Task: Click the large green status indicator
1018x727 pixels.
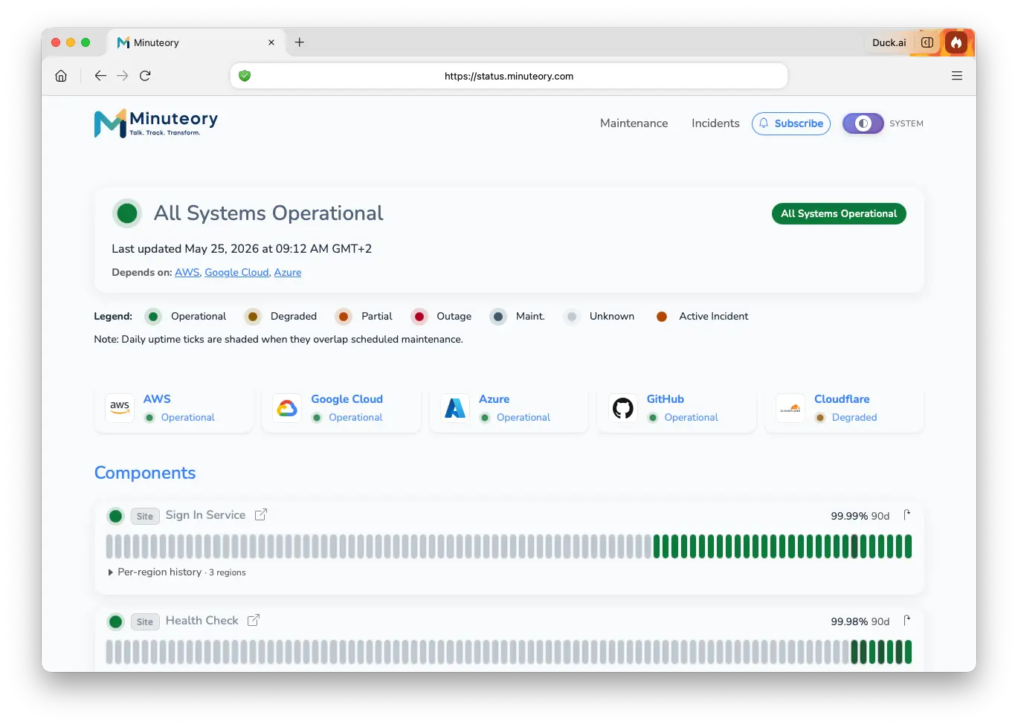Action: (x=127, y=213)
